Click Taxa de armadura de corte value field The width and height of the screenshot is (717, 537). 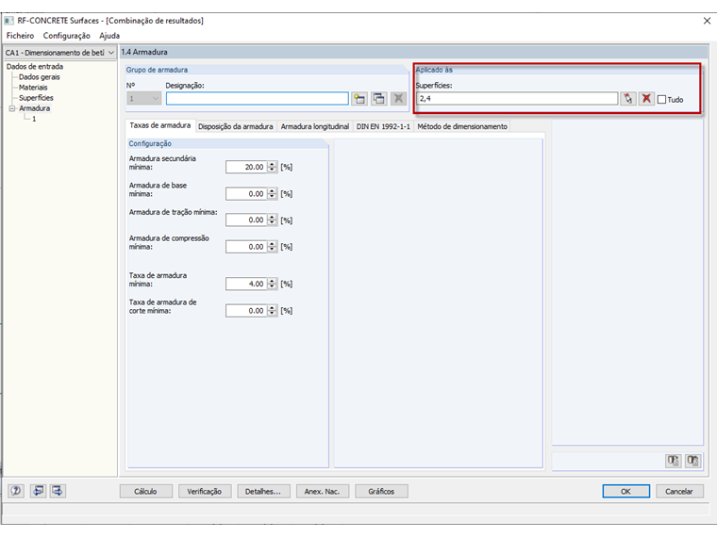pyautogui.click(x=246, y=311)
